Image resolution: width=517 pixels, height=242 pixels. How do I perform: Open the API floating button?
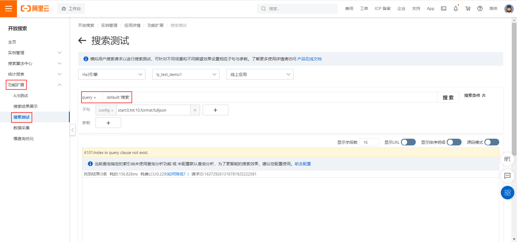(507, 159)
